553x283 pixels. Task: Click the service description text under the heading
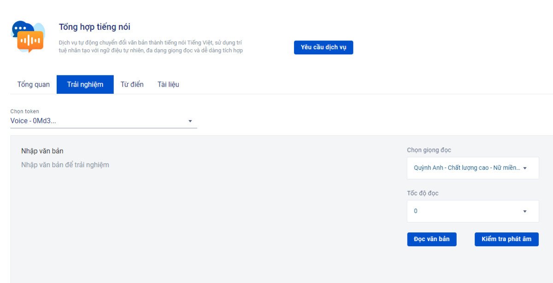click(x=151, y=46)
